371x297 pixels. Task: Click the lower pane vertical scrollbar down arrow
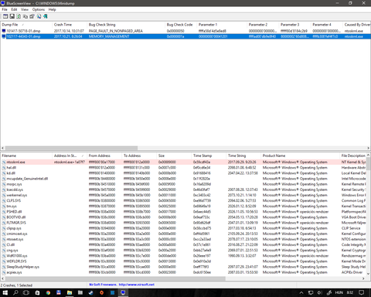pyautogui.click(x=369, y=274)
